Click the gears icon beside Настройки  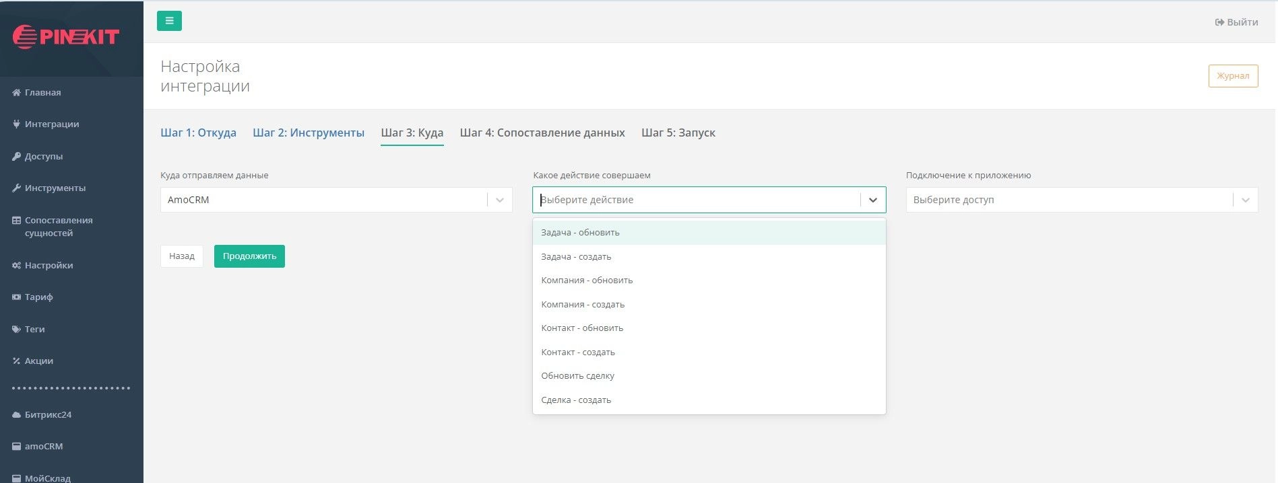pyautogui.click(x=17, y=266)
